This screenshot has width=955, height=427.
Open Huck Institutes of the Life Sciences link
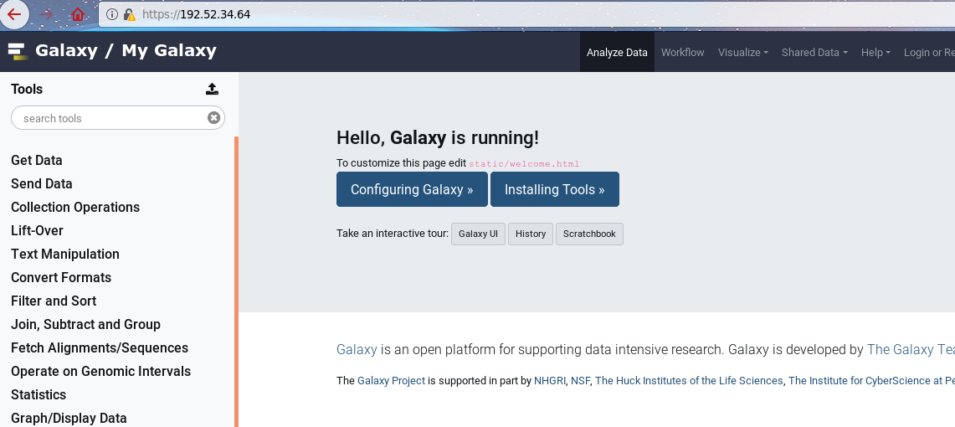(x=689, y=381)
